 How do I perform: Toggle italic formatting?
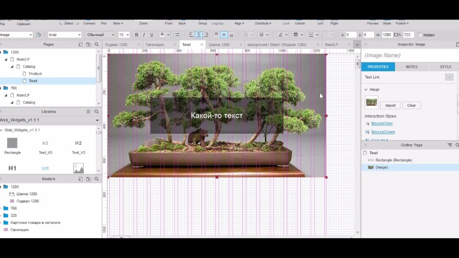coord(144,35)
